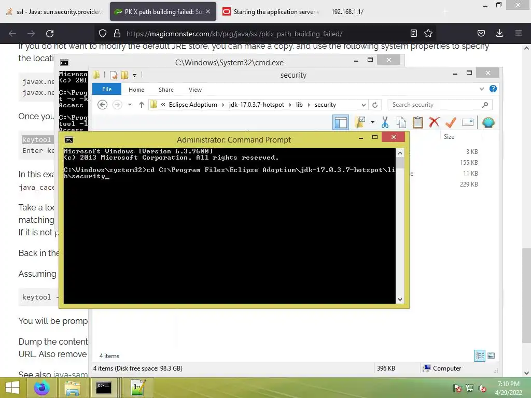Click File Explorer icon in the taskbar
The height and width of the screenshot is (398, 531).
tap(73, 388)
